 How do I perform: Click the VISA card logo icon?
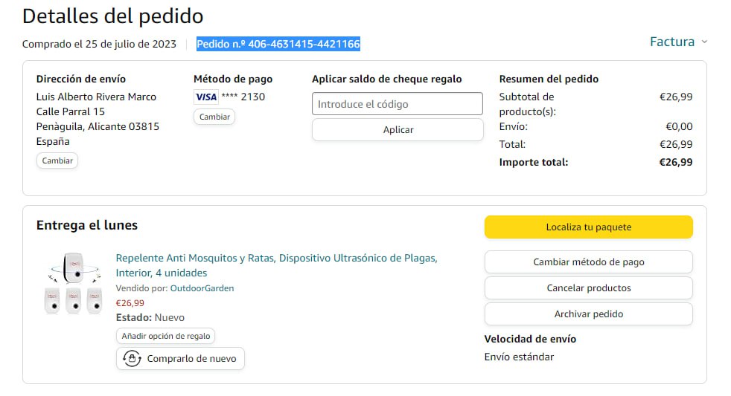205,97
